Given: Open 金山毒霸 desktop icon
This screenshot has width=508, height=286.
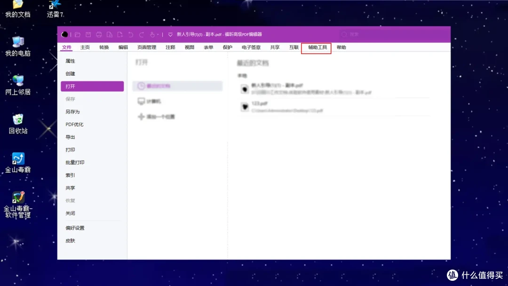Looking at the screenshot, I should [18, 163].
